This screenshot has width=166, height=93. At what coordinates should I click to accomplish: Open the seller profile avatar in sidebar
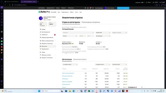(41, 18)
